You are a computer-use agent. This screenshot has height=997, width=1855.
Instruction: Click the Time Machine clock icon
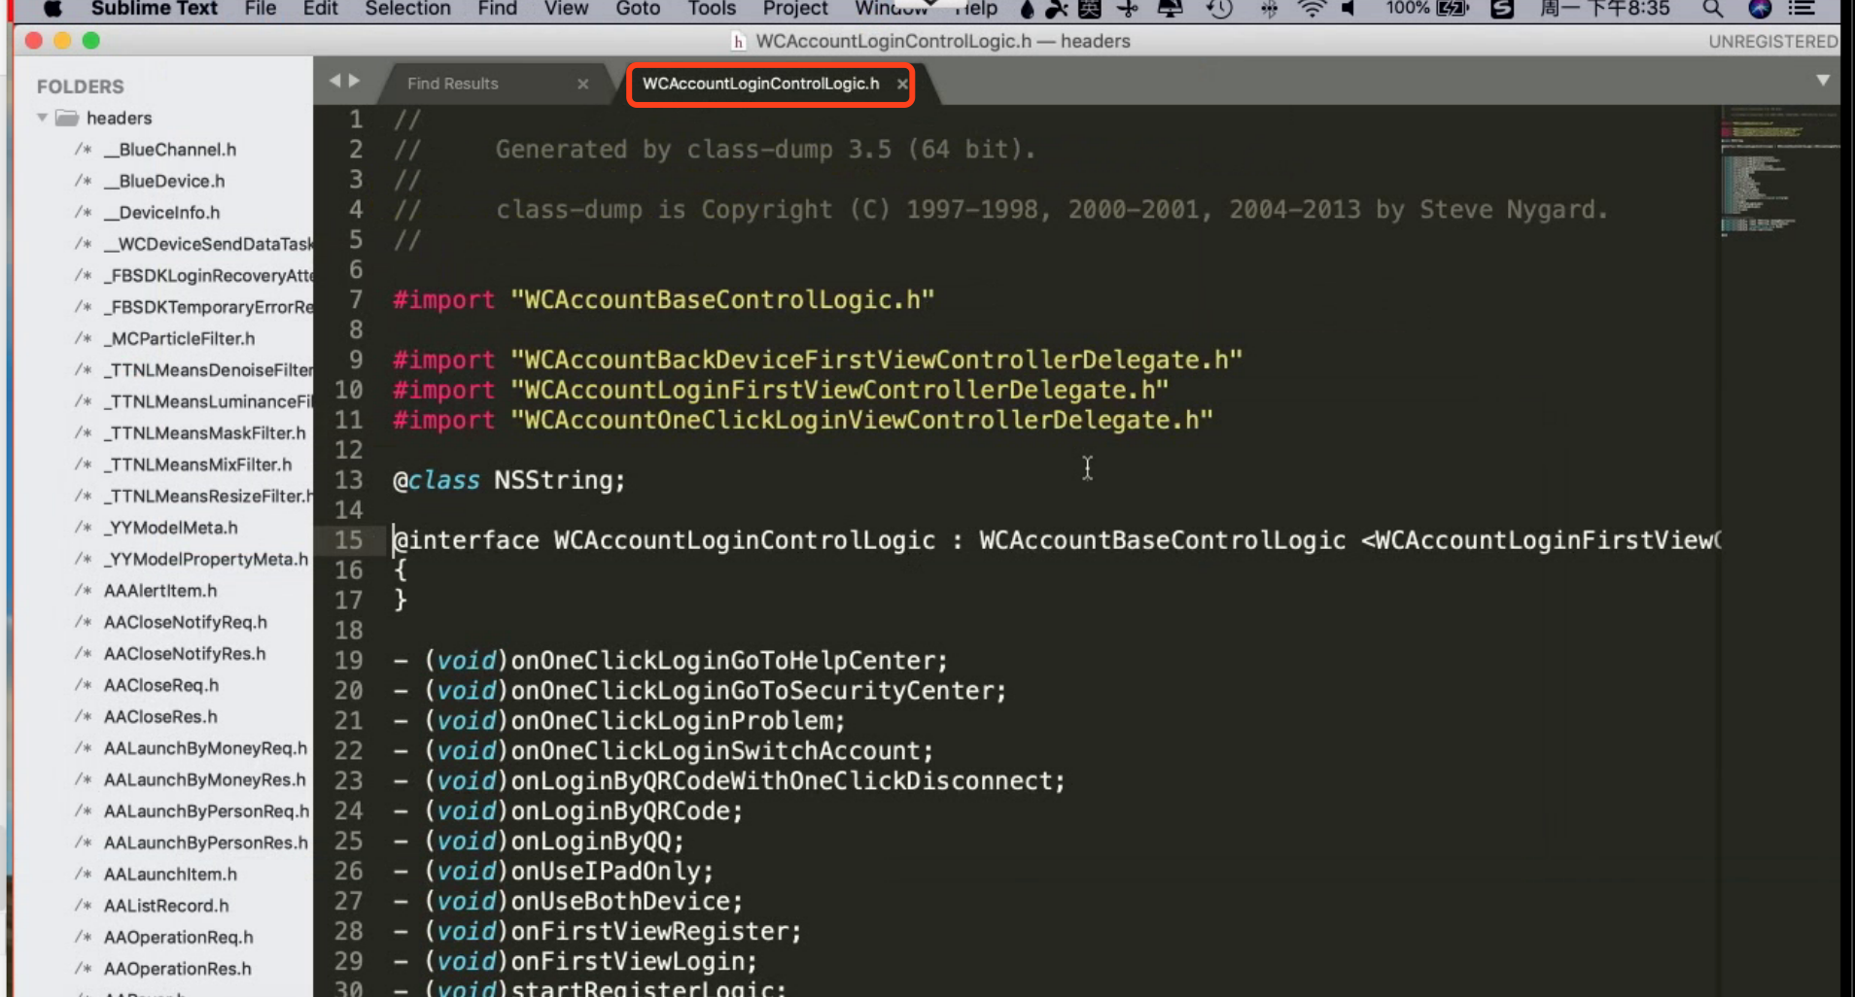[1219, 9]
